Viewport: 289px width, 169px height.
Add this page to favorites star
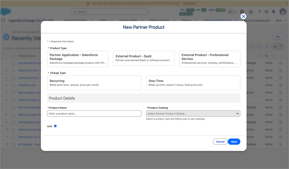[x=230, y=12]
